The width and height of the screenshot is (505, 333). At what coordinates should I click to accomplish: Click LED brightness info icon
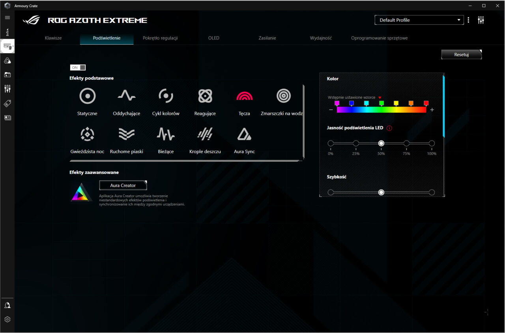click(389, 128)
